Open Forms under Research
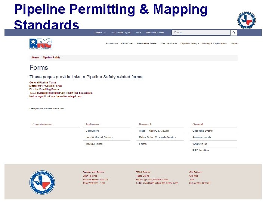This screenshot has width=269, height=202. (x=143, y=144)
